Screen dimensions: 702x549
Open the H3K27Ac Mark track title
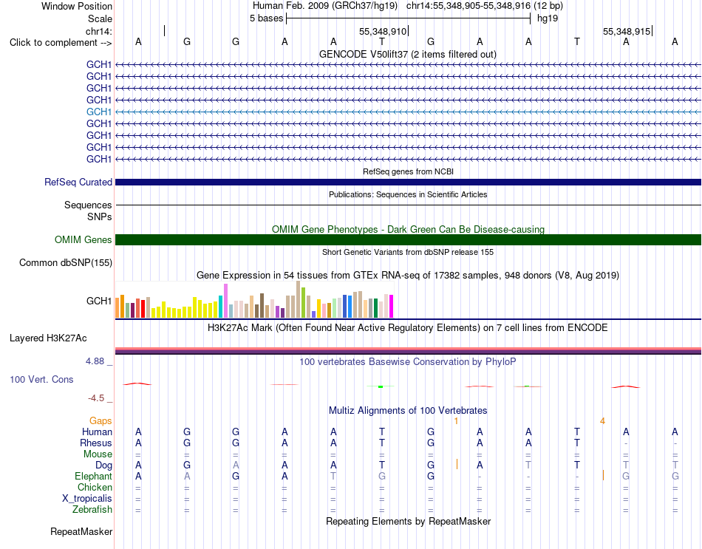pos(407,328)
